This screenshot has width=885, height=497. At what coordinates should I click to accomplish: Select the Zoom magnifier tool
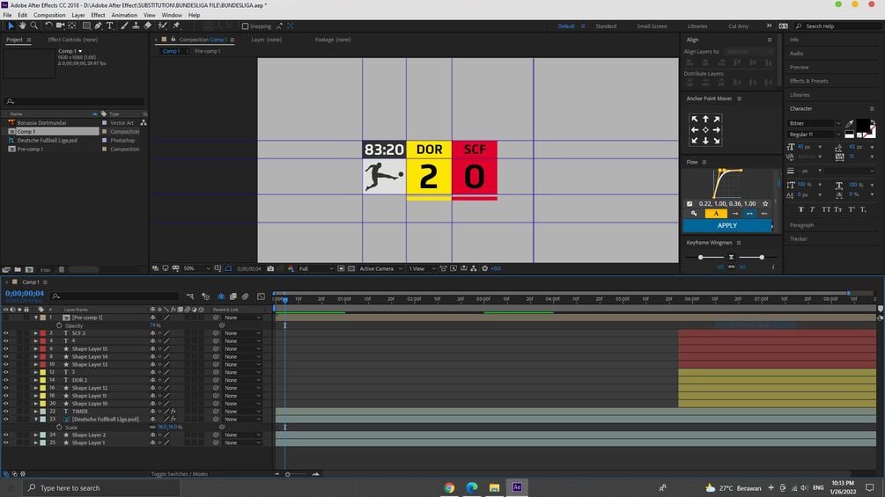coord(33,26)
